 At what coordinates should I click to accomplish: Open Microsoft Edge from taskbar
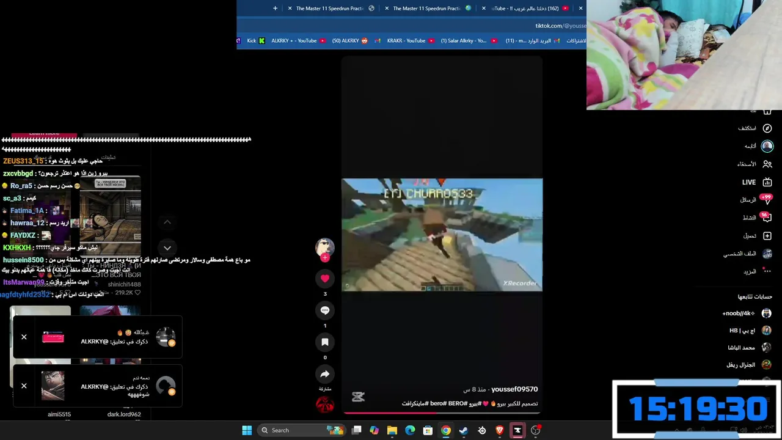tap(410, 430)
